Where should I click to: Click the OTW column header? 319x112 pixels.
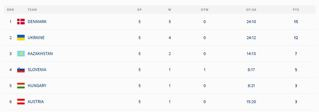click(x=204, y=10)
